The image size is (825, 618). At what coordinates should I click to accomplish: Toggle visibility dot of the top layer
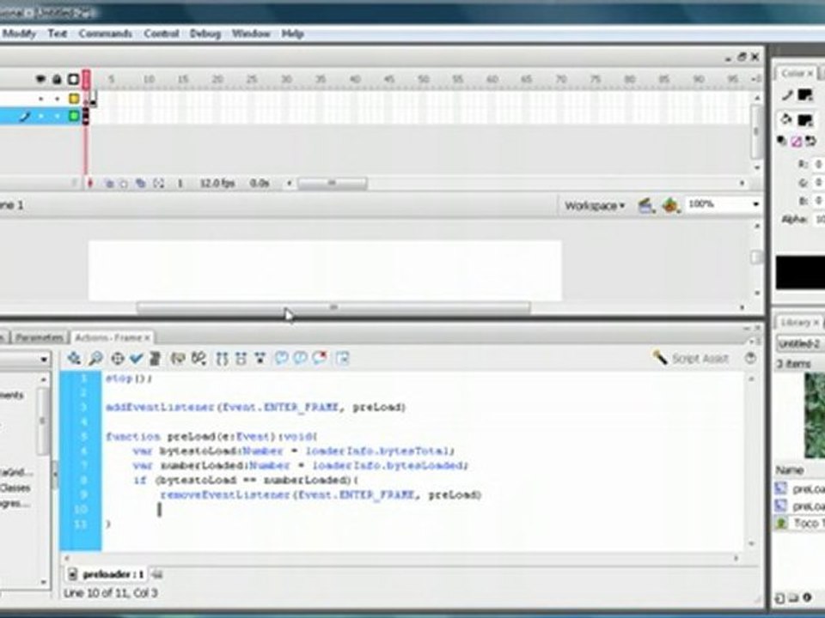tap(40, 99)
